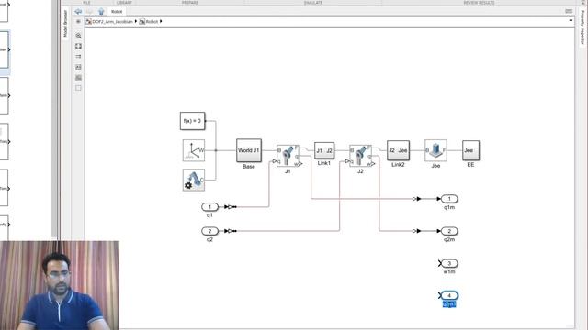
Task: Open the FILE toolstrip section
Action: [86, 2]
